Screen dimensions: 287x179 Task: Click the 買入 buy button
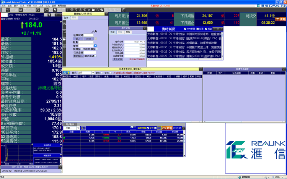(x=78, y=39)
